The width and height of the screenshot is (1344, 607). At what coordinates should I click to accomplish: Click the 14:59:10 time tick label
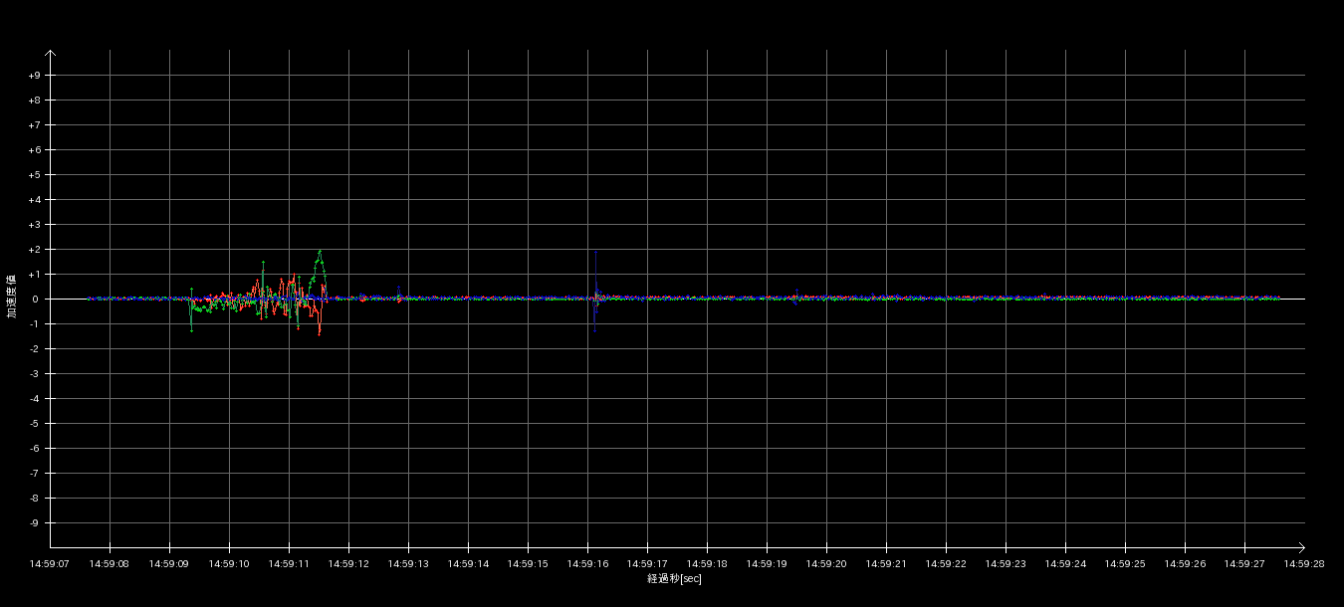[229, 563]
